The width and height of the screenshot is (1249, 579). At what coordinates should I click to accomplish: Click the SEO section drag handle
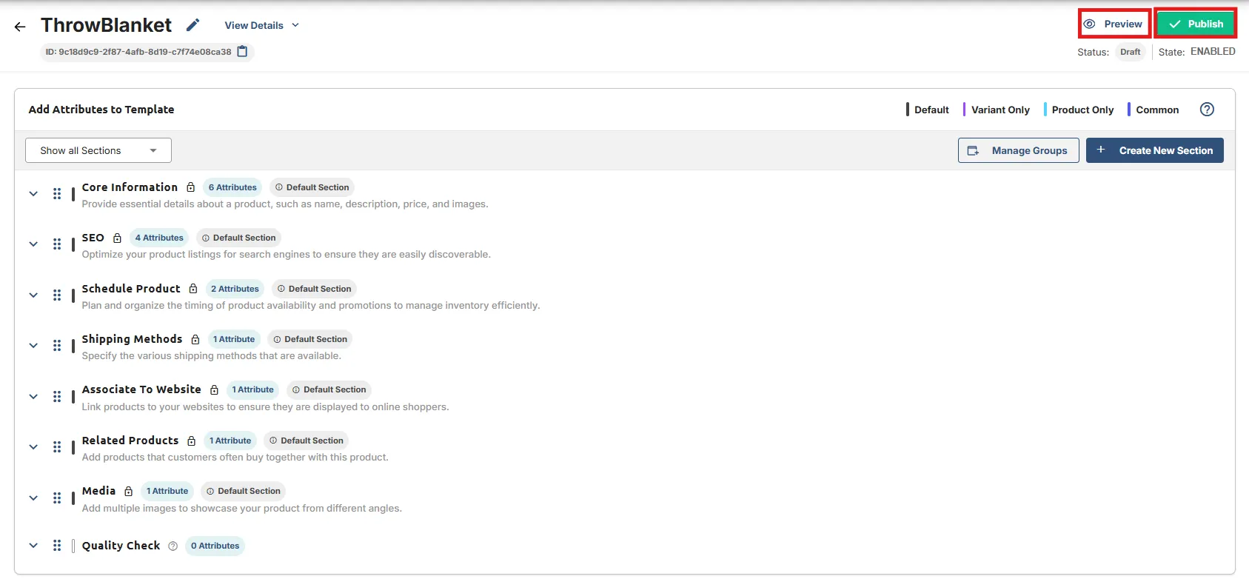[57, 244]
